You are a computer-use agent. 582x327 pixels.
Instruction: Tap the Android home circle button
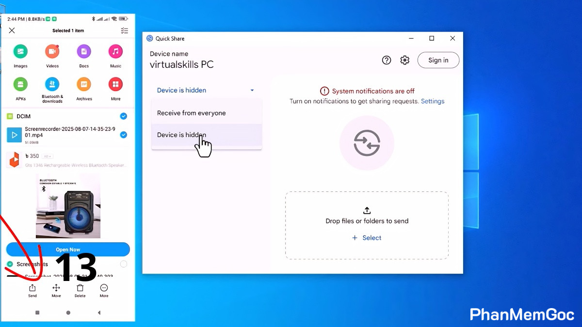point(68,313)
